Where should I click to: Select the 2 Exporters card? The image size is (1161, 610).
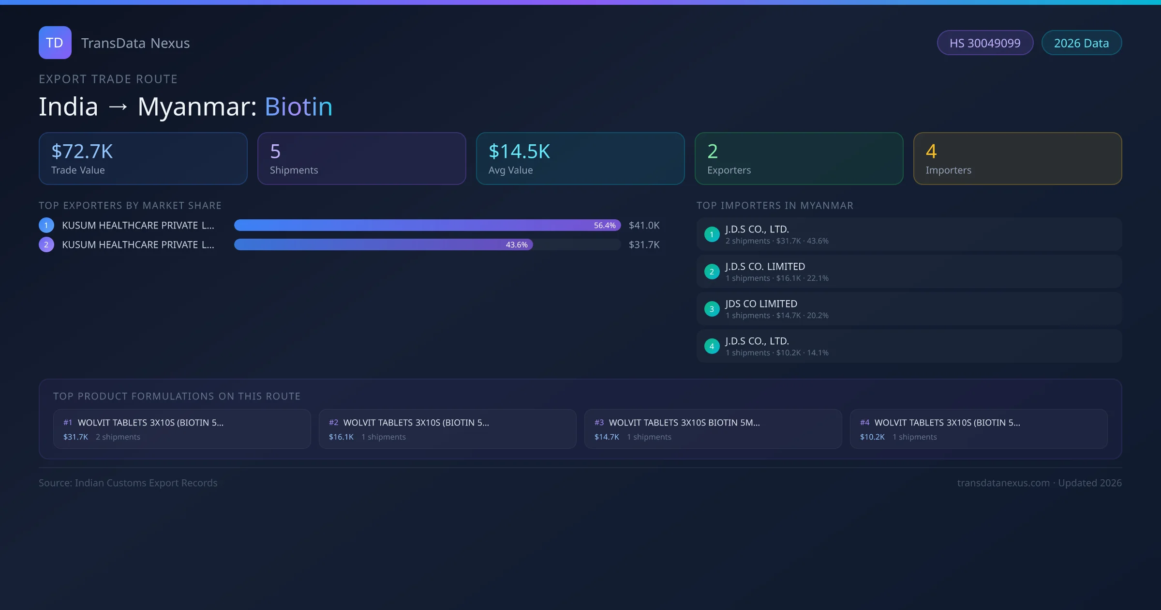[x=799, y=159]
